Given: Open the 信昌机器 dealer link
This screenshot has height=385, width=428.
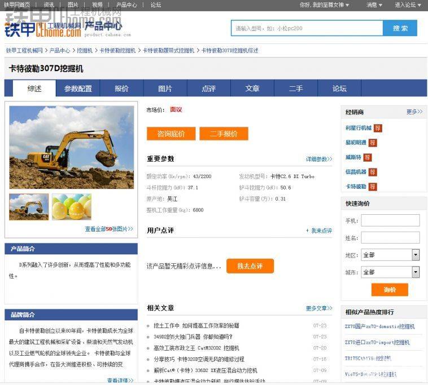Looking at the screenshot, I should point(356,172).
